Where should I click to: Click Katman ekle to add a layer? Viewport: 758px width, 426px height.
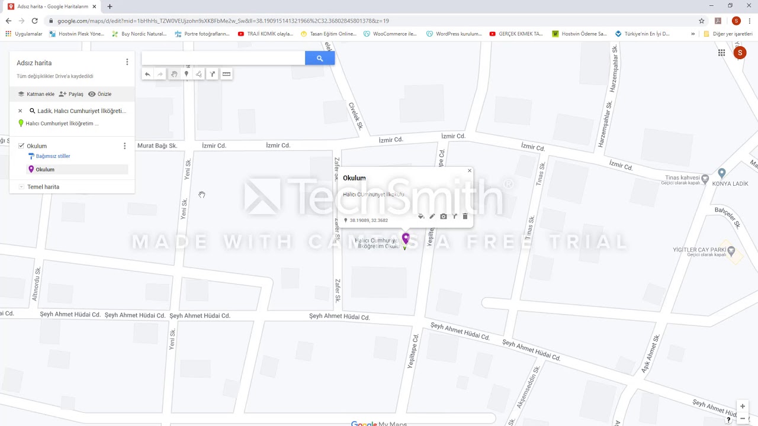click(36, 94)
